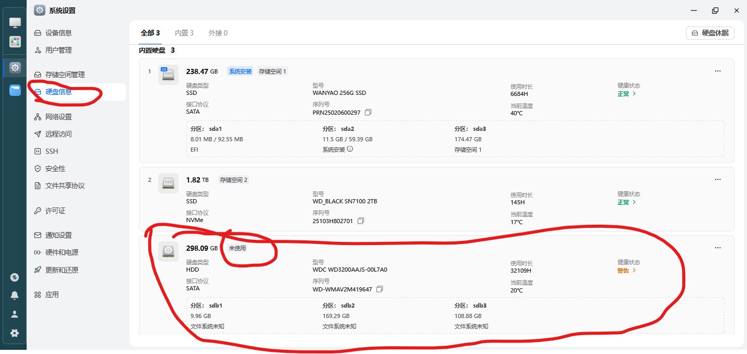Click the 存储空间 2 tag on disk 2
This screenshot has width=747, height=354.
233,180
